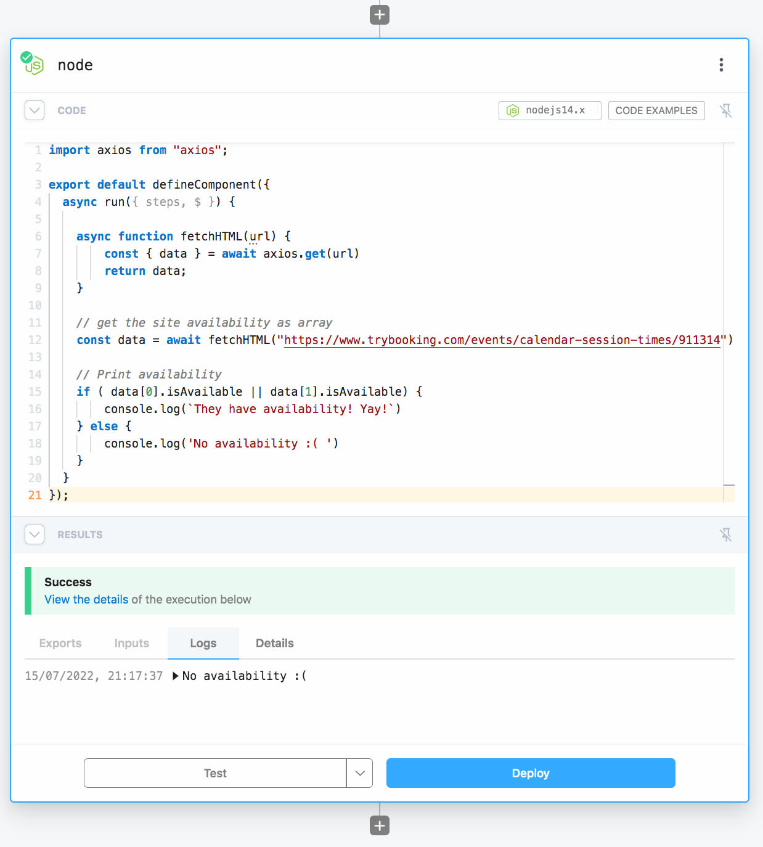Pin the CODE section
This screenshot has height=847, width=763.
point(726,110)
